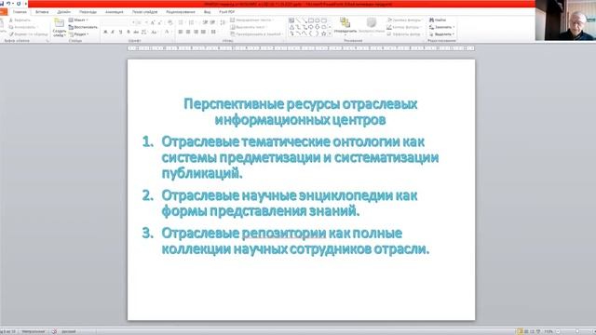
Task: Switch to the Дизайн ribbon tab
Action: tap(63, 12)
